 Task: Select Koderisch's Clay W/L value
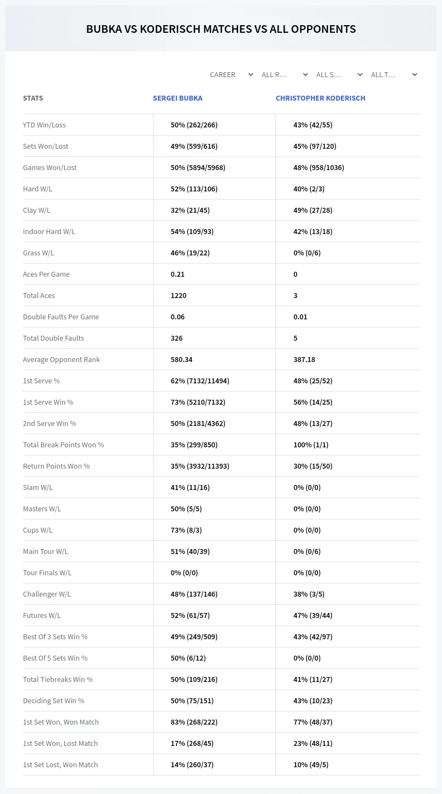click(313, 210)
